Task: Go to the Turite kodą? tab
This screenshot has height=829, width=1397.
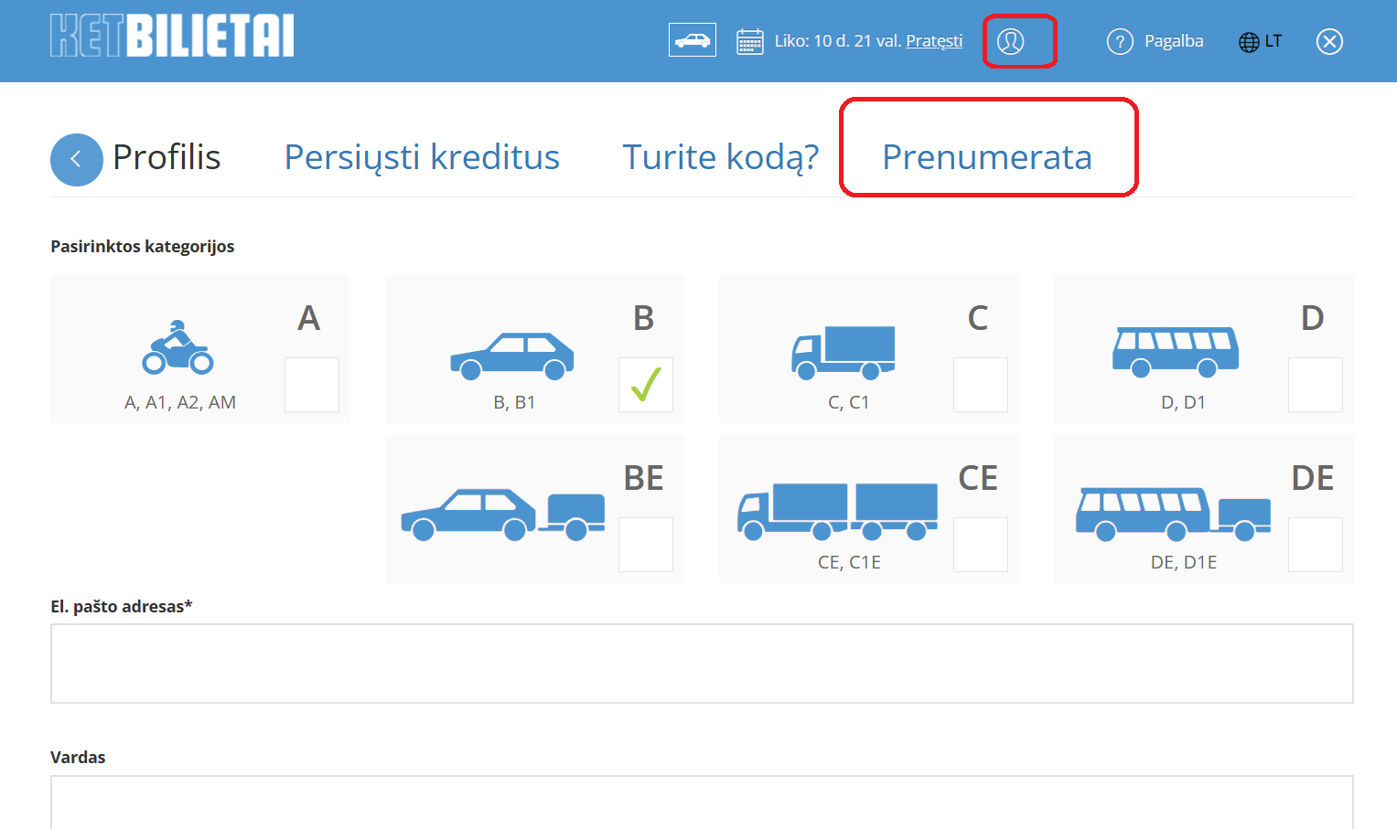Action: pyautogui.click(x=720, y=157)
